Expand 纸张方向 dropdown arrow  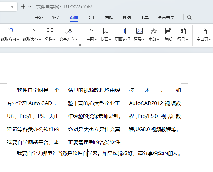18,39
